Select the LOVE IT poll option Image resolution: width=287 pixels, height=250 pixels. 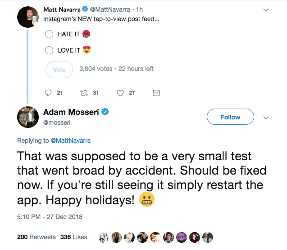coord(49,50)
